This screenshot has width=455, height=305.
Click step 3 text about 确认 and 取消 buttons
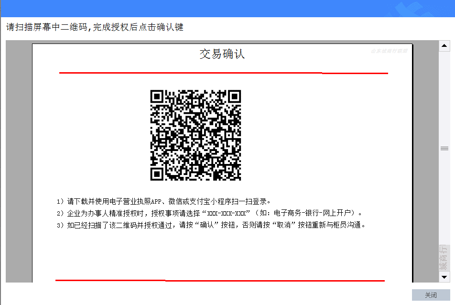(x=211, y=225)
